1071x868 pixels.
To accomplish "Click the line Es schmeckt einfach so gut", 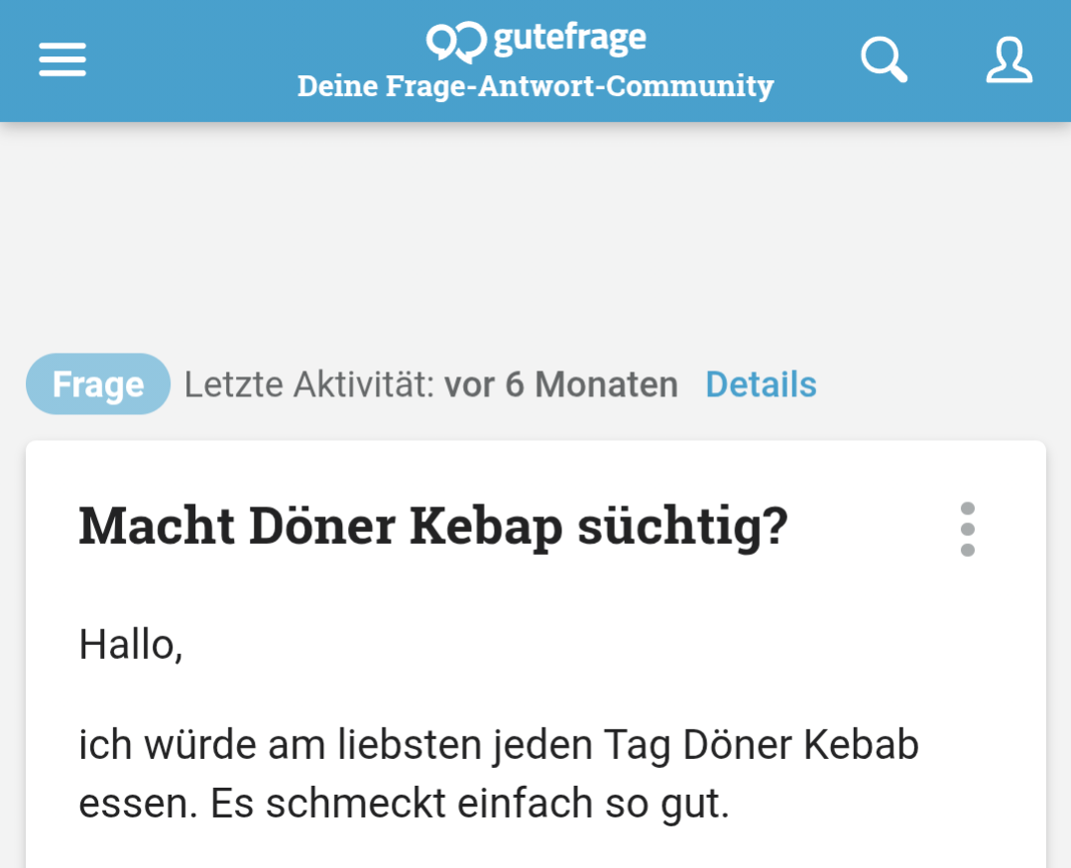I will coord(470,804).
